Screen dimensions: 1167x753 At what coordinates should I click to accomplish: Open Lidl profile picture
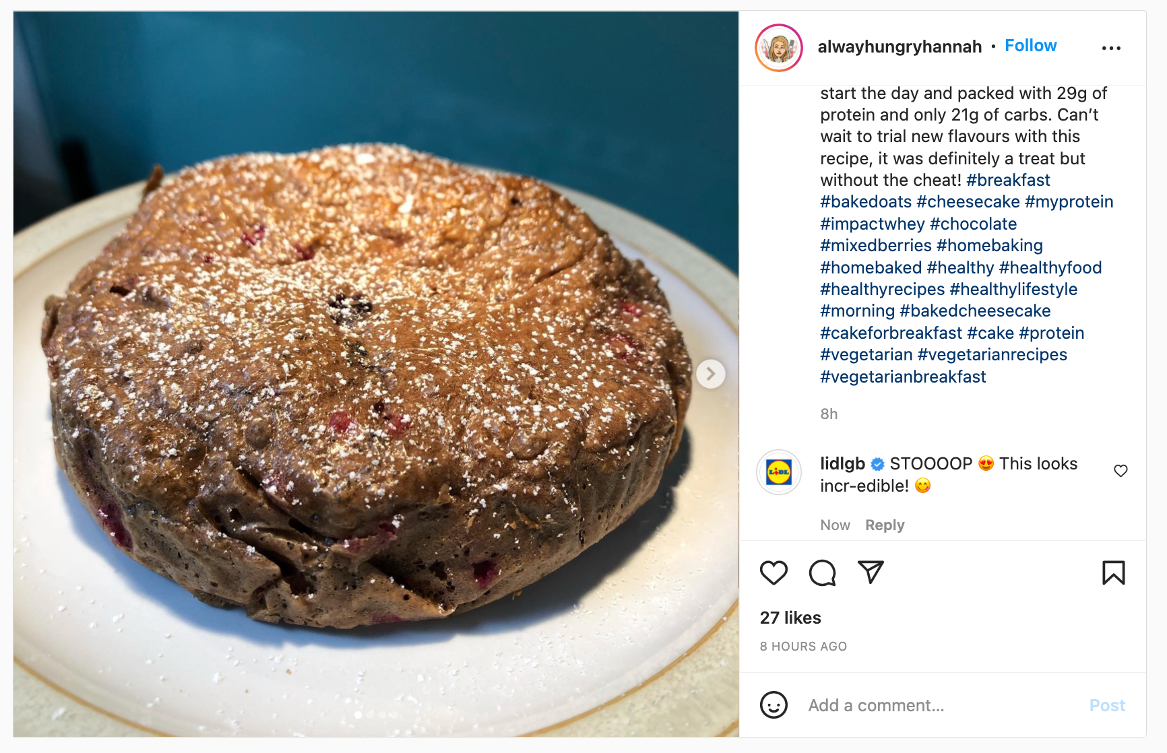click(779, 472)
